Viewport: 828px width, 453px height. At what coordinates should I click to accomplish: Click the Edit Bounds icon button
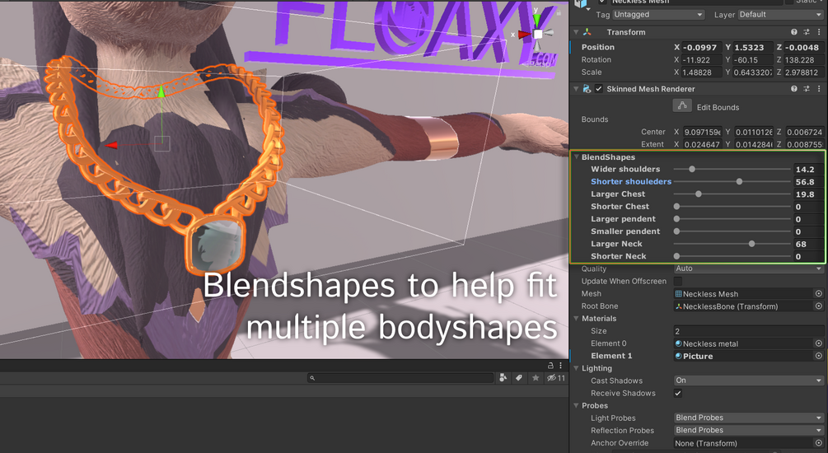(682, 105)
